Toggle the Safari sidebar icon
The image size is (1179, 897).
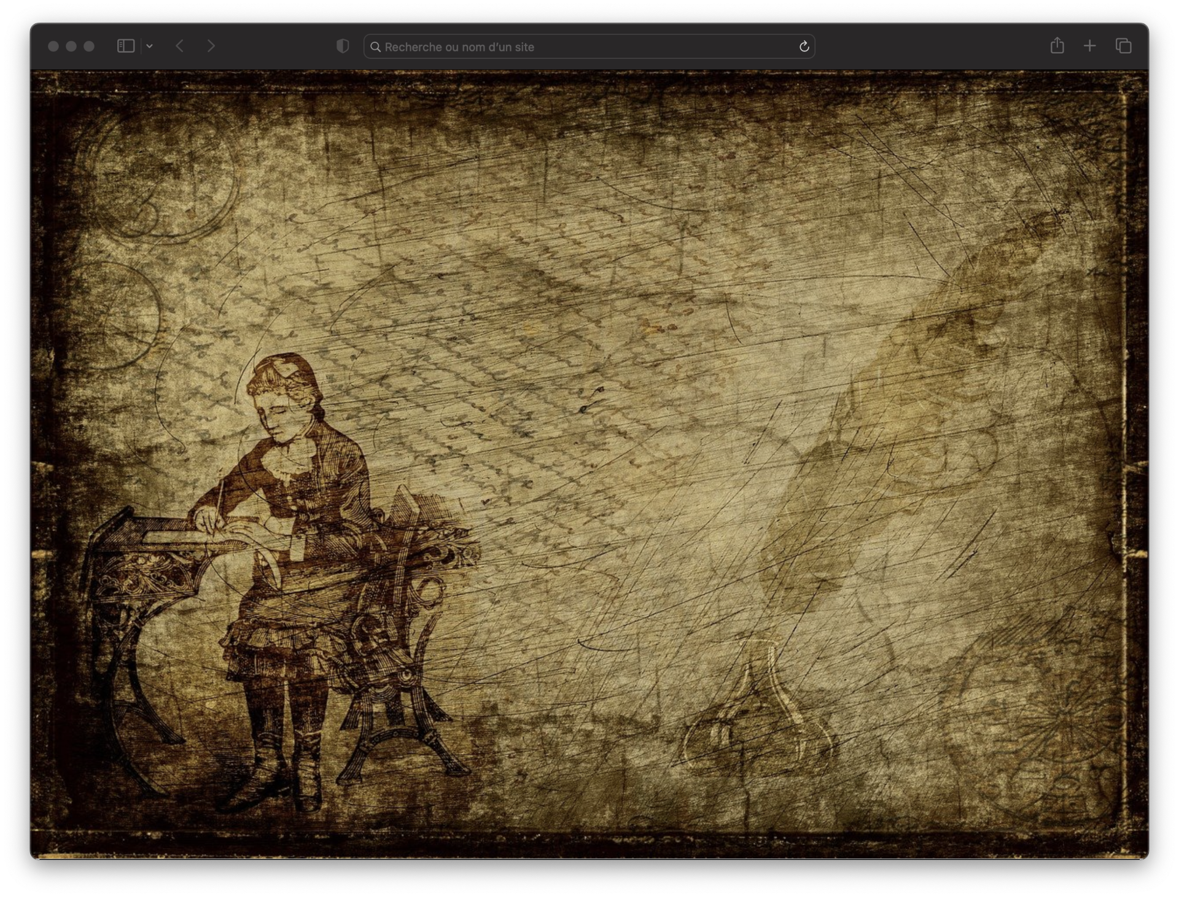(126, 46)
